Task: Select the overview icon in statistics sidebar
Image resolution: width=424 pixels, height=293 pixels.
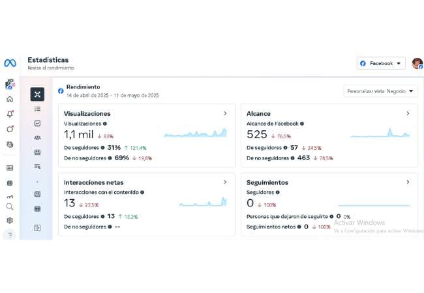Action: click(x=37, y=94)
